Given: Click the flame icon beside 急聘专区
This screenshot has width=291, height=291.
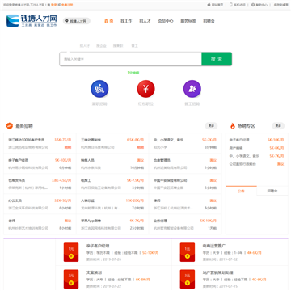Looking at the screenshot, I should 233,126.
